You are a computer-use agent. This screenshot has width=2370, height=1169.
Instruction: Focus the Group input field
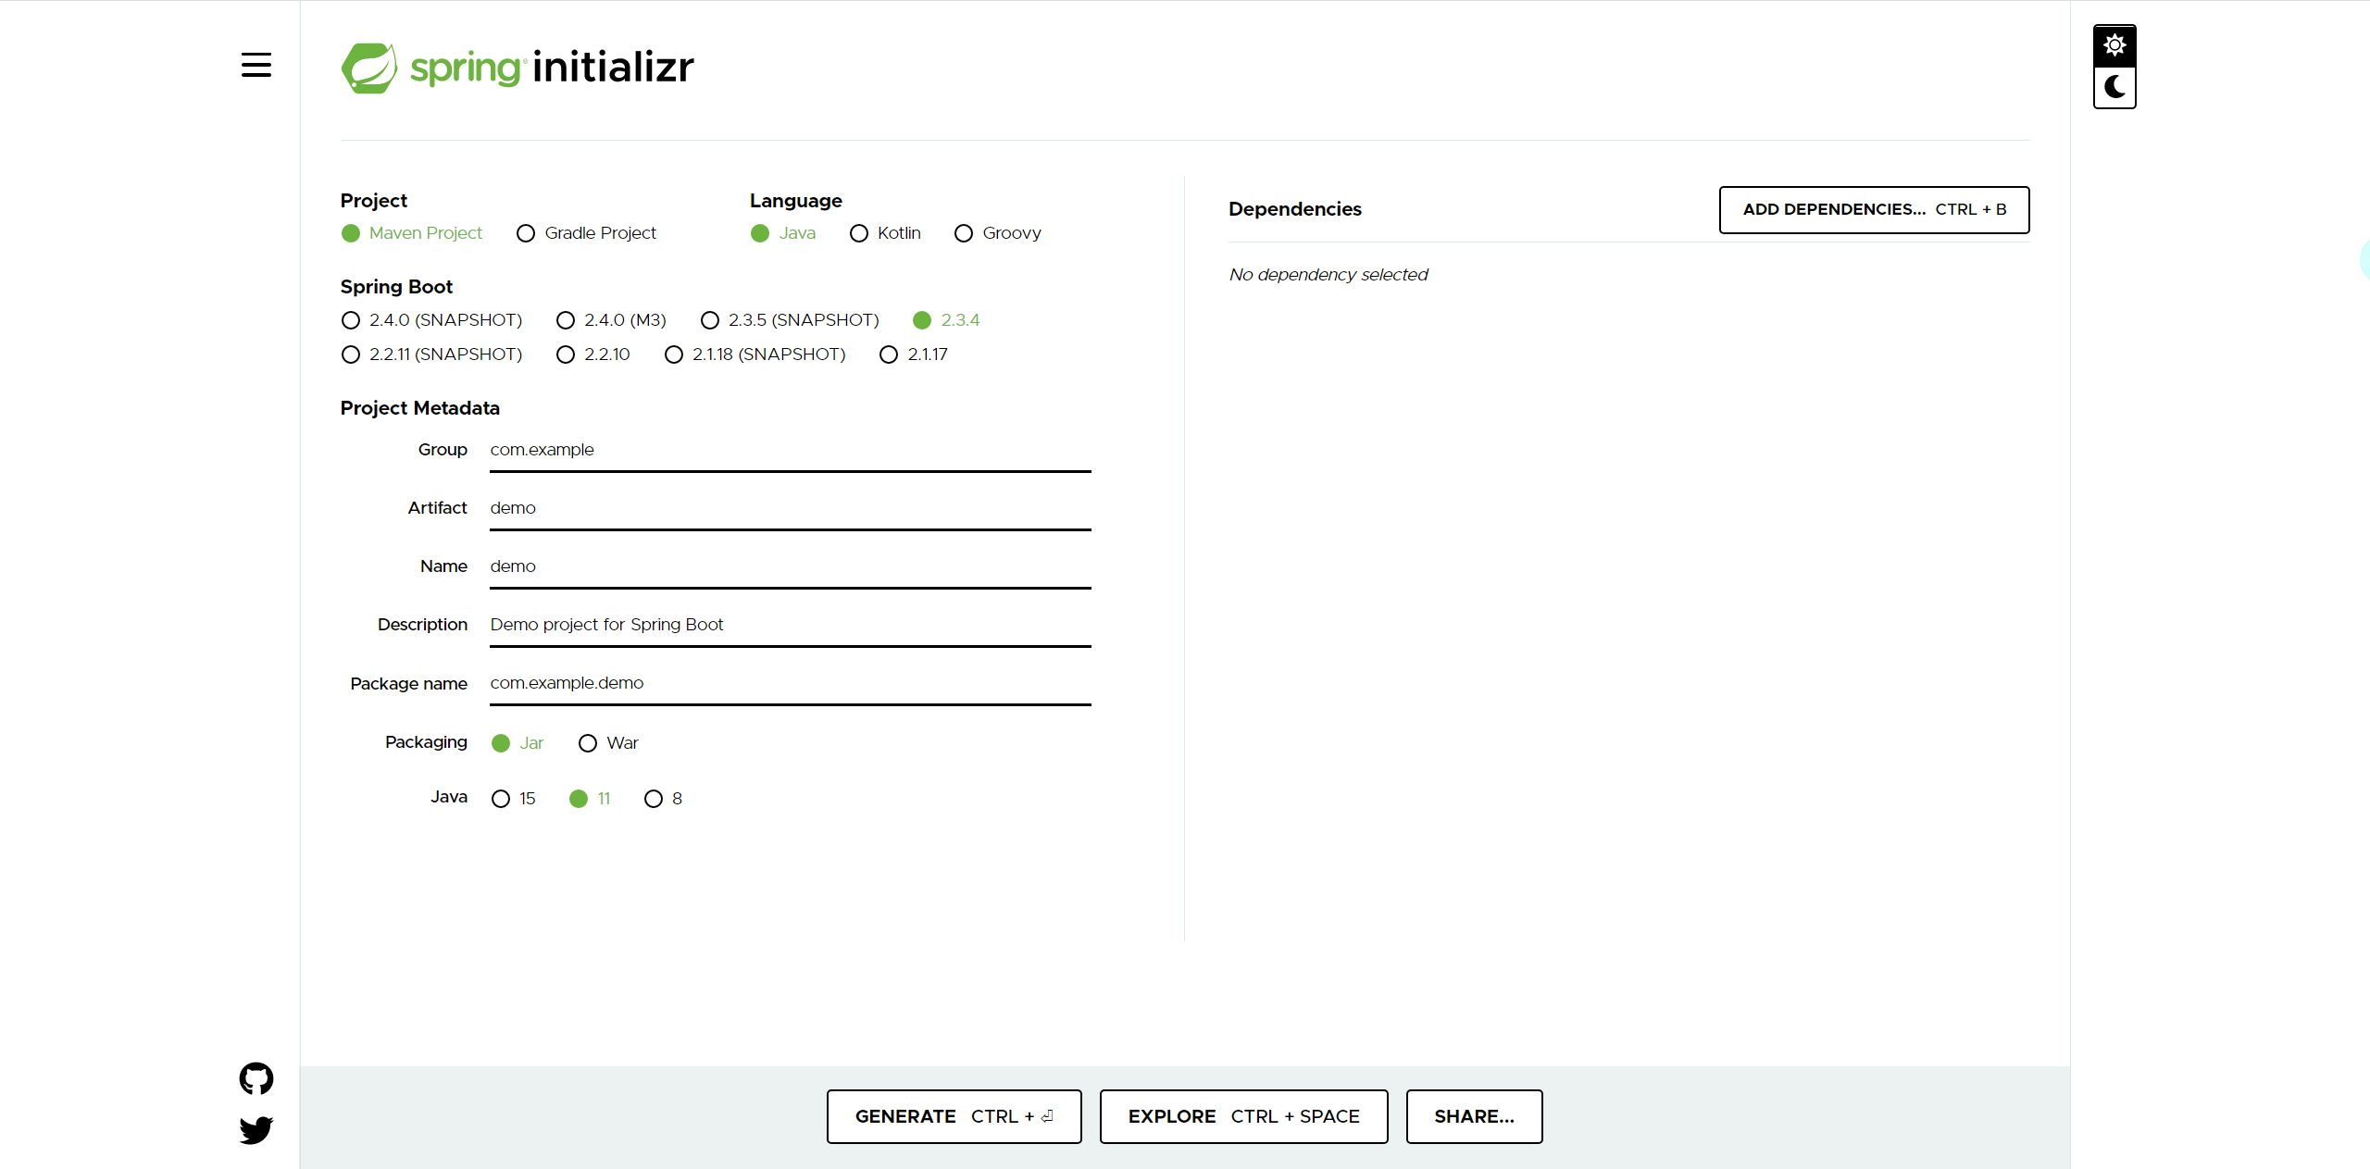(x=790, y=451)
